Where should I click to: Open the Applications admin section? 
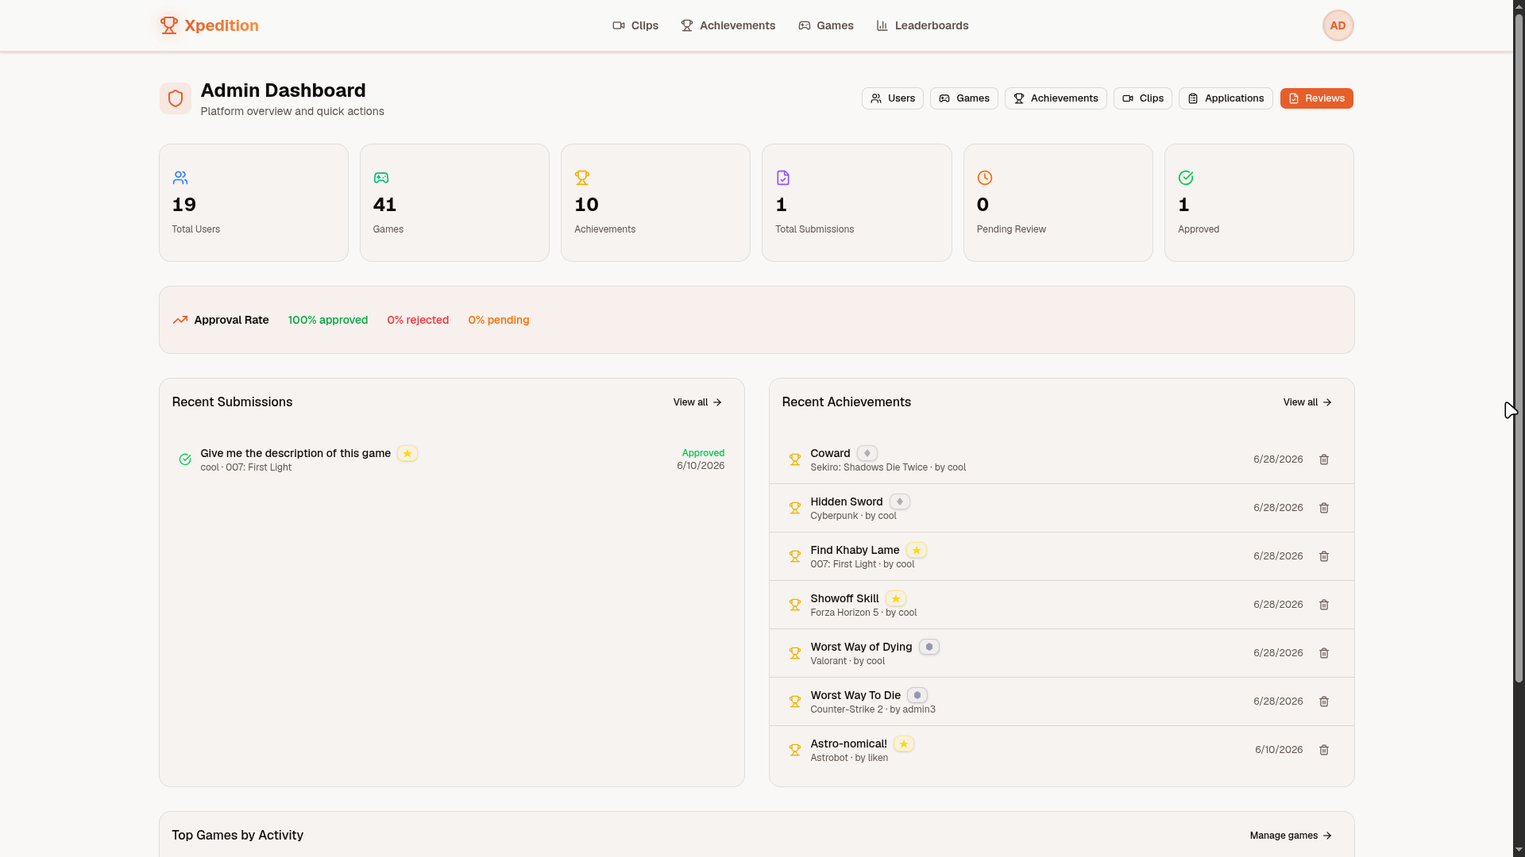(x=1226, y=98)
